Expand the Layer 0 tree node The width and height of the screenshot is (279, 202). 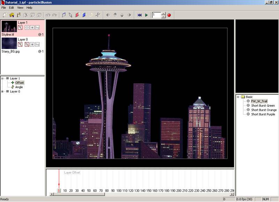[x=3, y=92]
